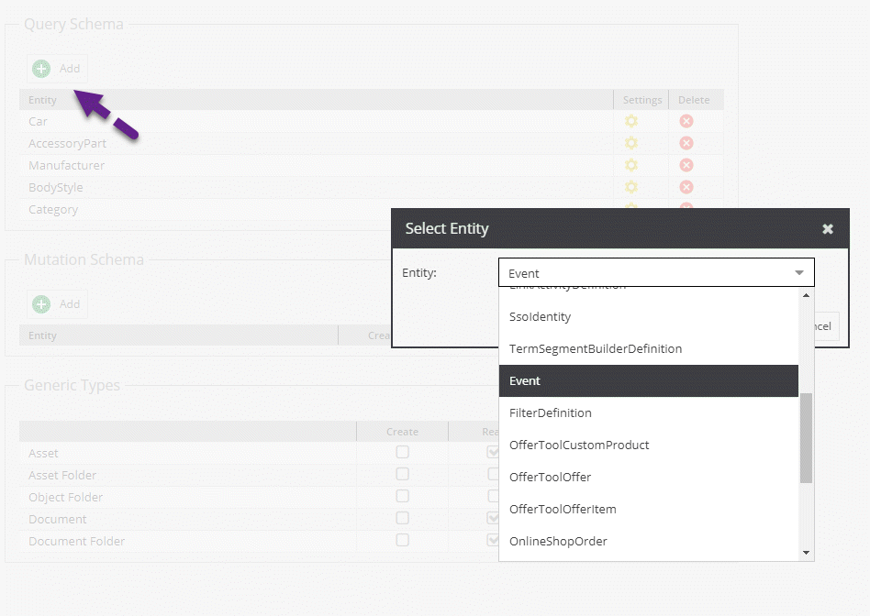Open settings gear for BodyStyle entity
This screenshot has height=616, width=870.
[x=630, y=187]
